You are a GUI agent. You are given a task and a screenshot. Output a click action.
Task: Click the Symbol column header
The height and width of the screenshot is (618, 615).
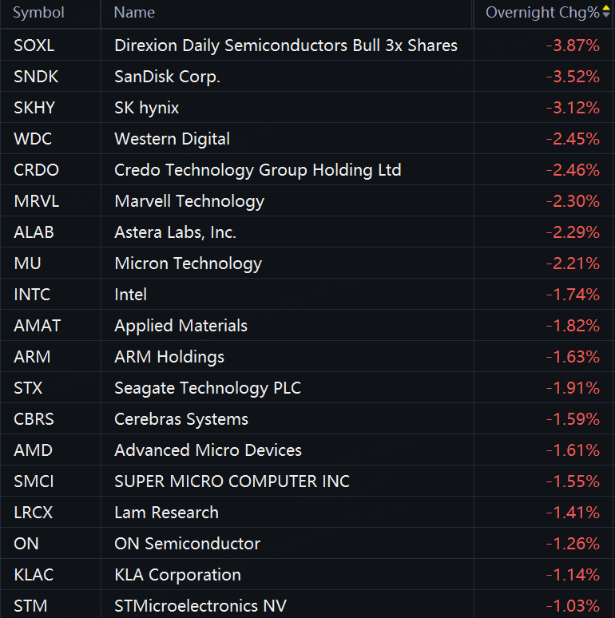[38, 13]
